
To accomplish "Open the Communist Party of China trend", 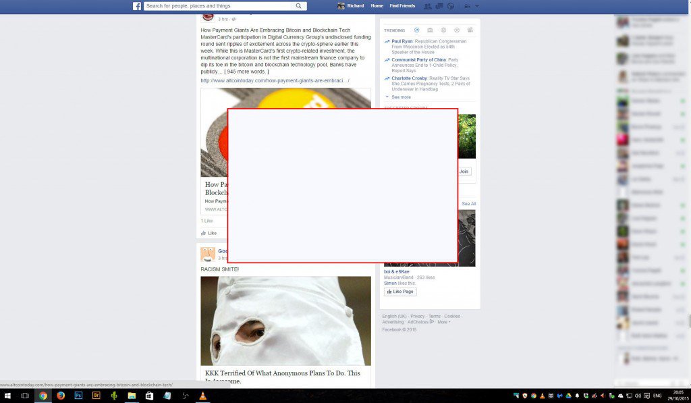I will click(x=418, y=59).
